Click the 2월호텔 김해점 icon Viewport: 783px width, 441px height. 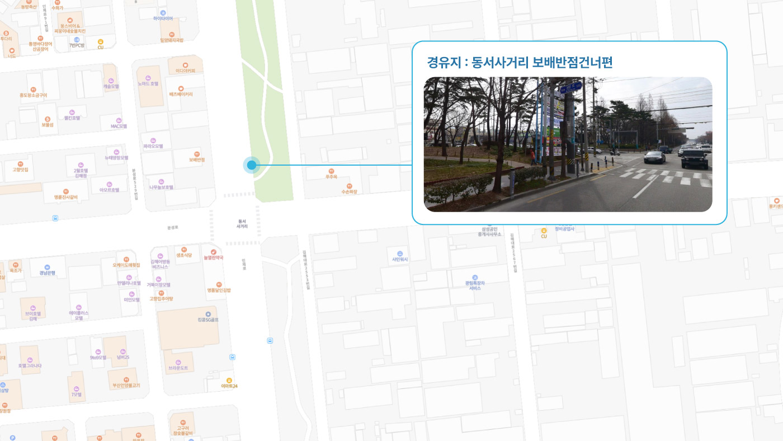point(81,165)
